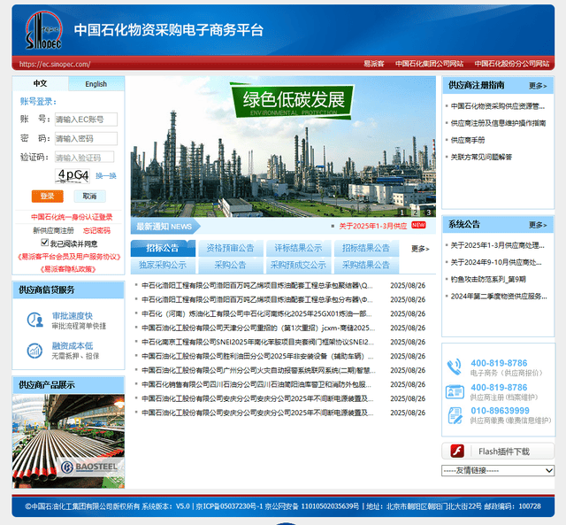The width and height of the screenshot is (566, 525).
Task: Expand 更多 in 系统公告 panel
Action: click(x=537, y=225)
